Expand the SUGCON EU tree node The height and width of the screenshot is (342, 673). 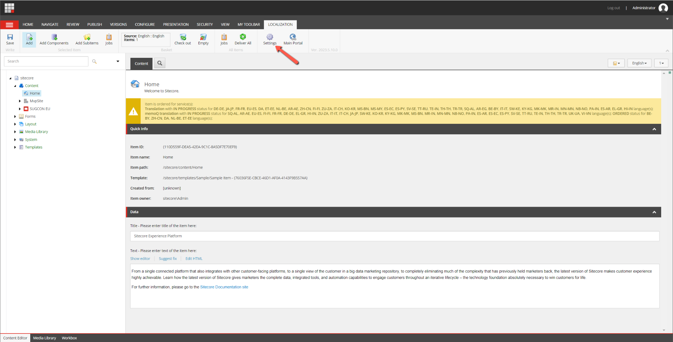pos(20,109)
